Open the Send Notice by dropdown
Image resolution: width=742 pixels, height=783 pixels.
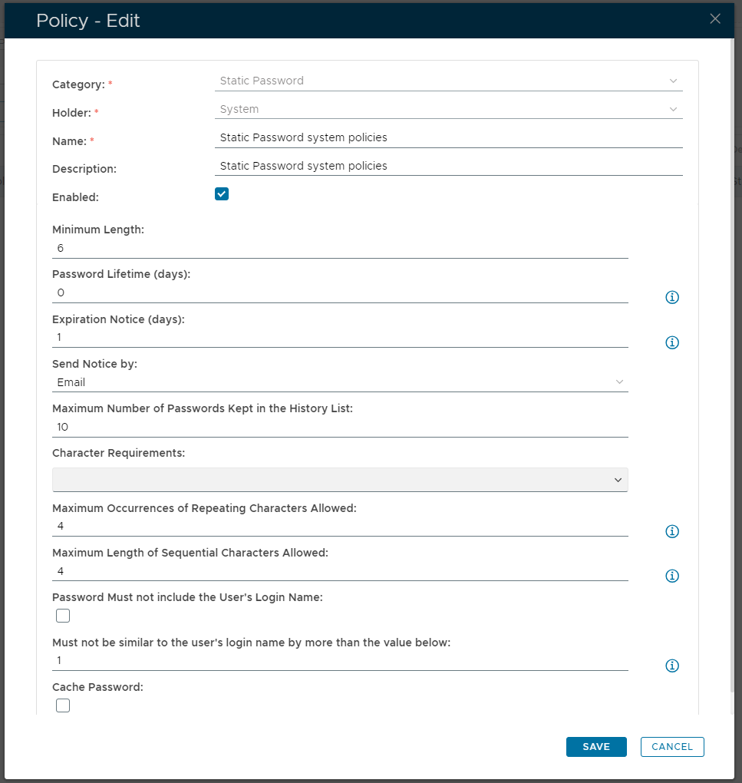(340, 382)
